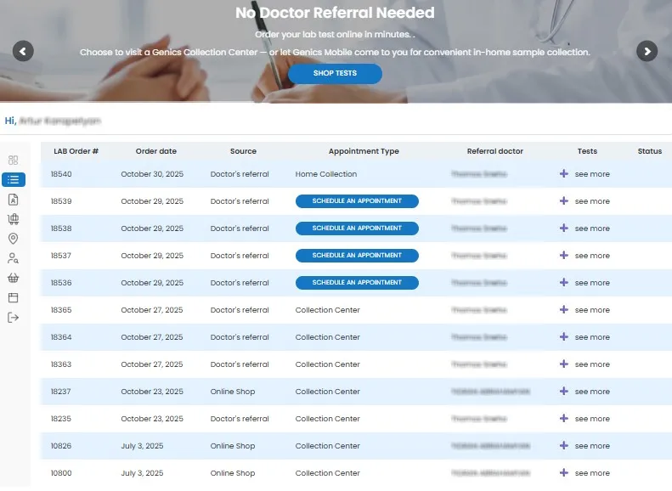The height and width of the screenshot is (491, 672).
Task: Advance to next banner slide
Action: pos(647,51)
